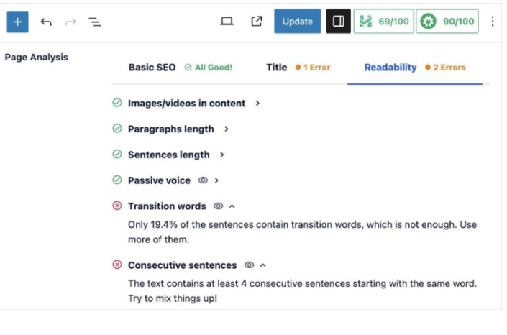Toggle the settings sidebar panel icon

338,22
